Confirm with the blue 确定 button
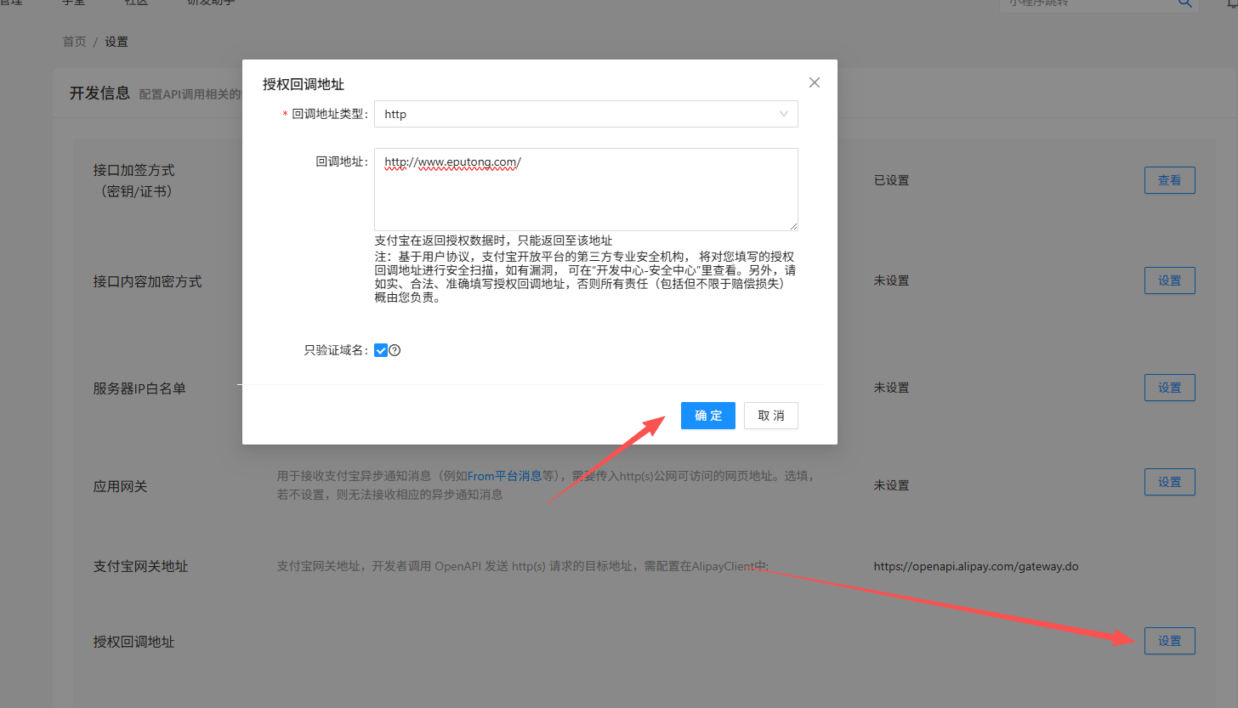The height and width of the screenshot is (708, 1238). click(x=707, y=416)
